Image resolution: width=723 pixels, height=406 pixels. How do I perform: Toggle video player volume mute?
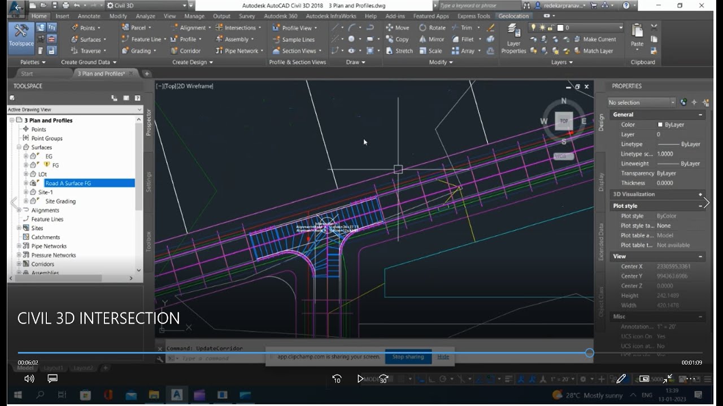click(x=29, y=379)
